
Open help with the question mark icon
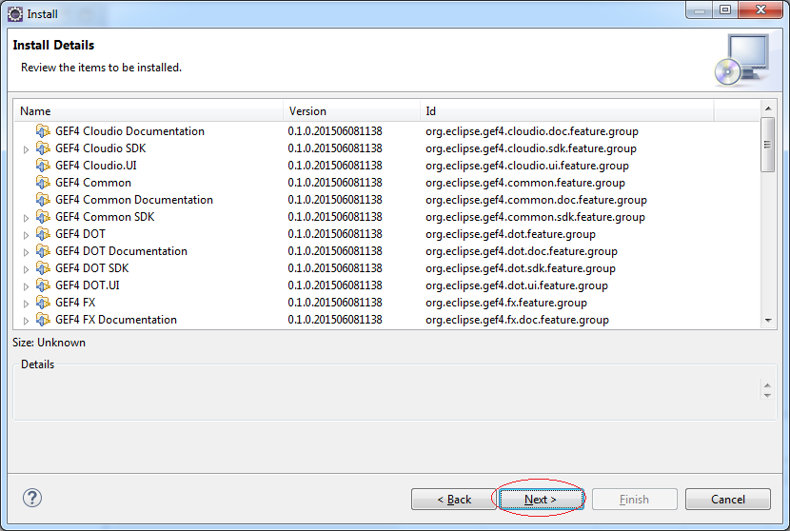[x=32, y=499]
